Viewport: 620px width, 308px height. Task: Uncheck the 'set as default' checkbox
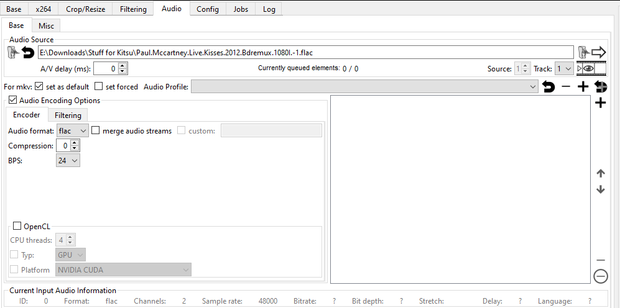click(x=39, y=87)
